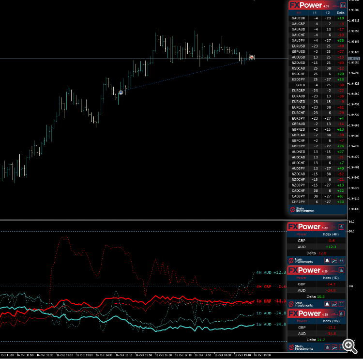The image size is (363, 359).
Task: Toggle the line-chart icon in the Index (1D) panel
Action: pyautogui.click(x=334, y=304)
